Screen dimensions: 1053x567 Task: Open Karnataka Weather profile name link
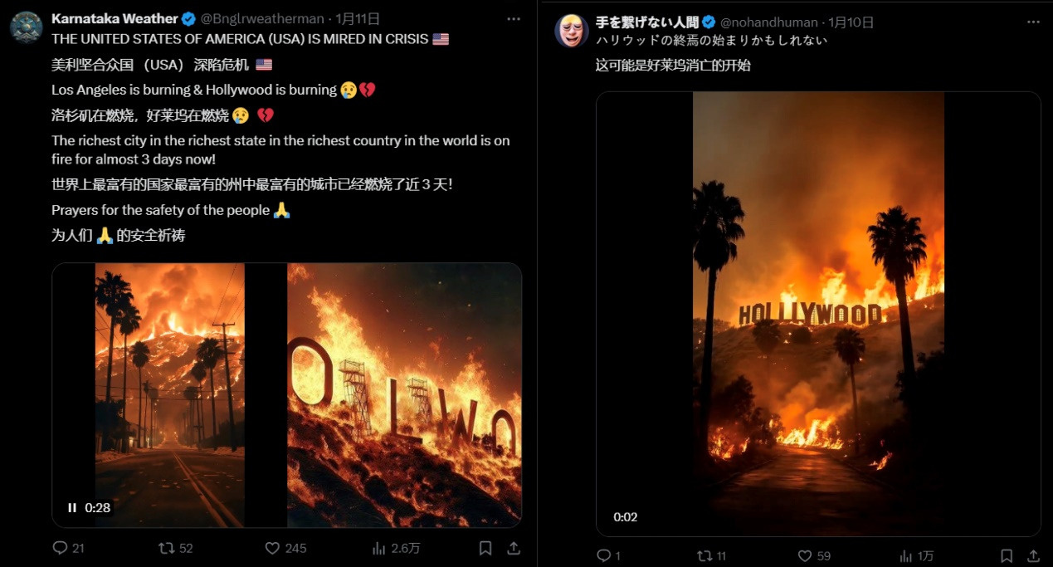(115, 18)
